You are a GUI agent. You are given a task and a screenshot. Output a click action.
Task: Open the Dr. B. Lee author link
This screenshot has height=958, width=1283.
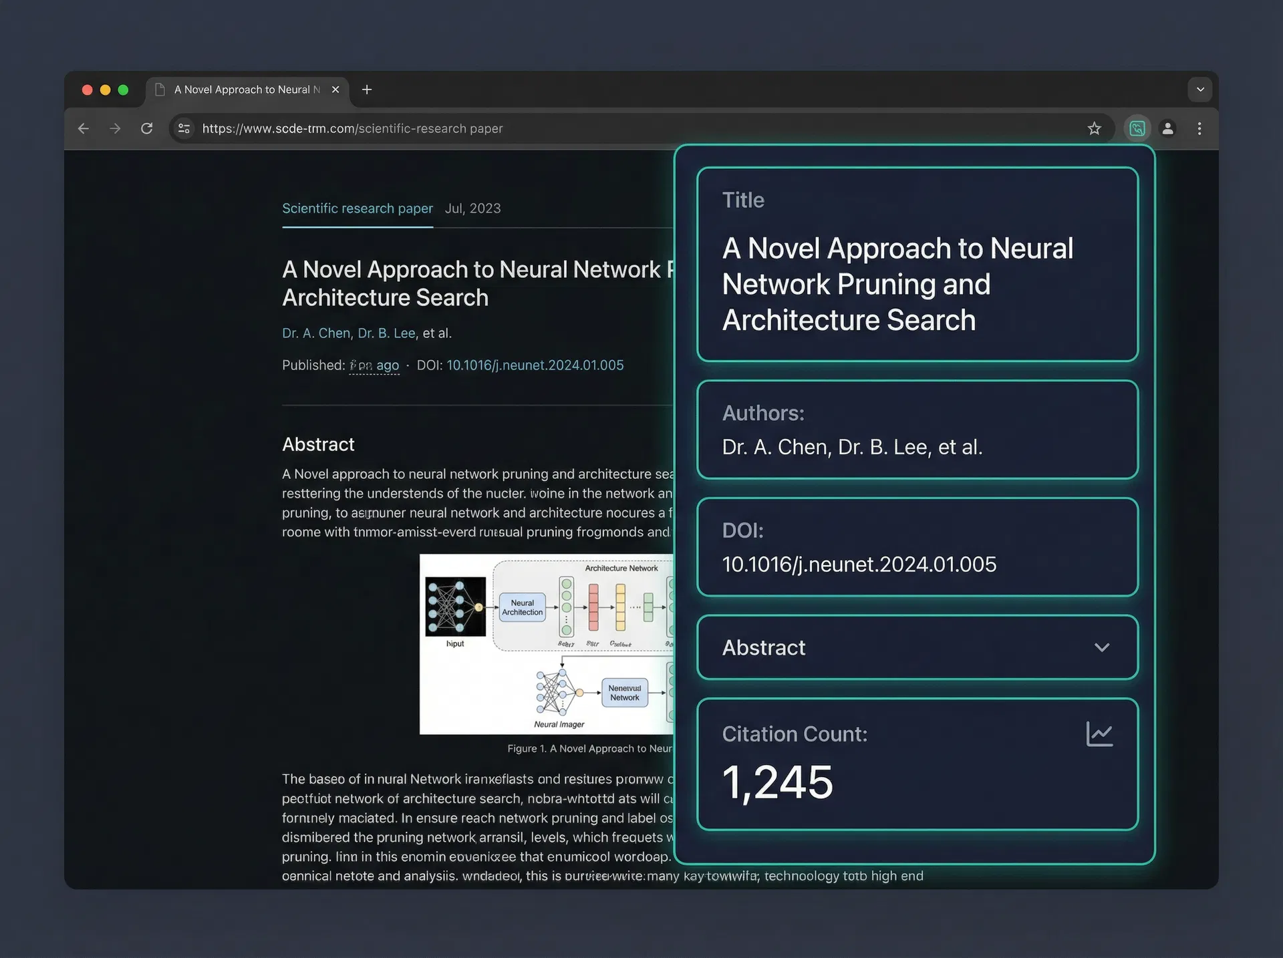coord(386,333)
